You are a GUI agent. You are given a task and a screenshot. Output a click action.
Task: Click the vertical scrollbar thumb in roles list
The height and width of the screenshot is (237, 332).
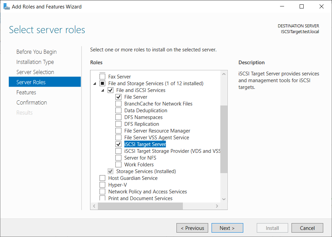pyautogui.click(x=224, y=139)
